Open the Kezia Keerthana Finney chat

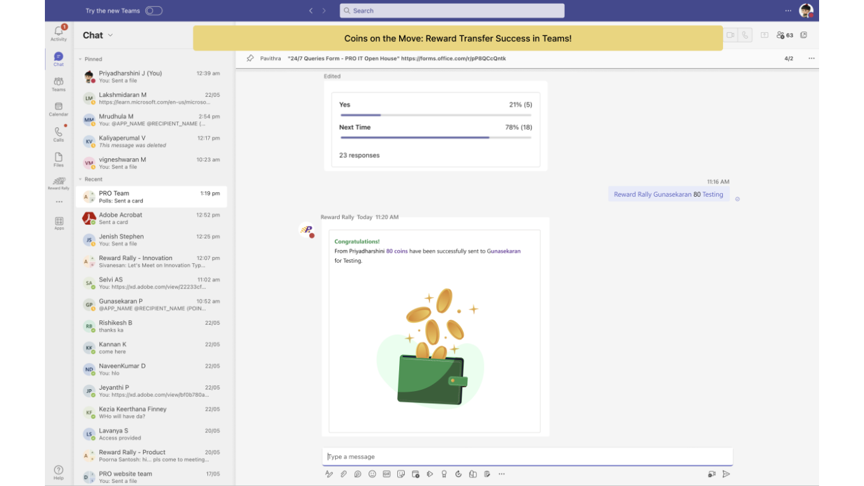(x=151, y=412)
